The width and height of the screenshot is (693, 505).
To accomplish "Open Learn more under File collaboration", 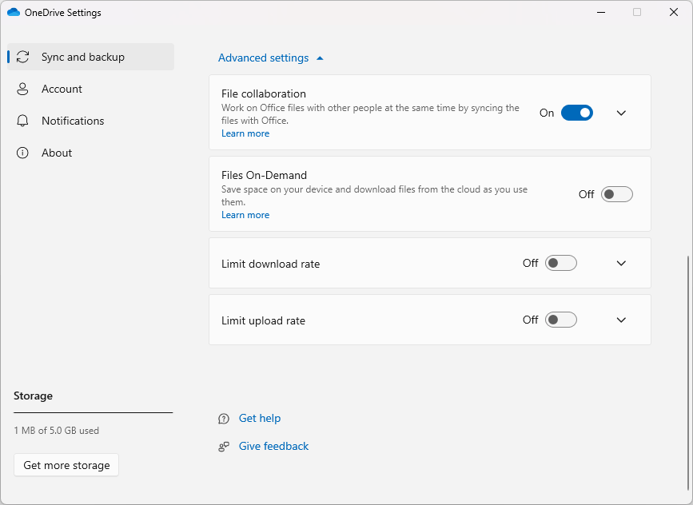I will (245, 133).
